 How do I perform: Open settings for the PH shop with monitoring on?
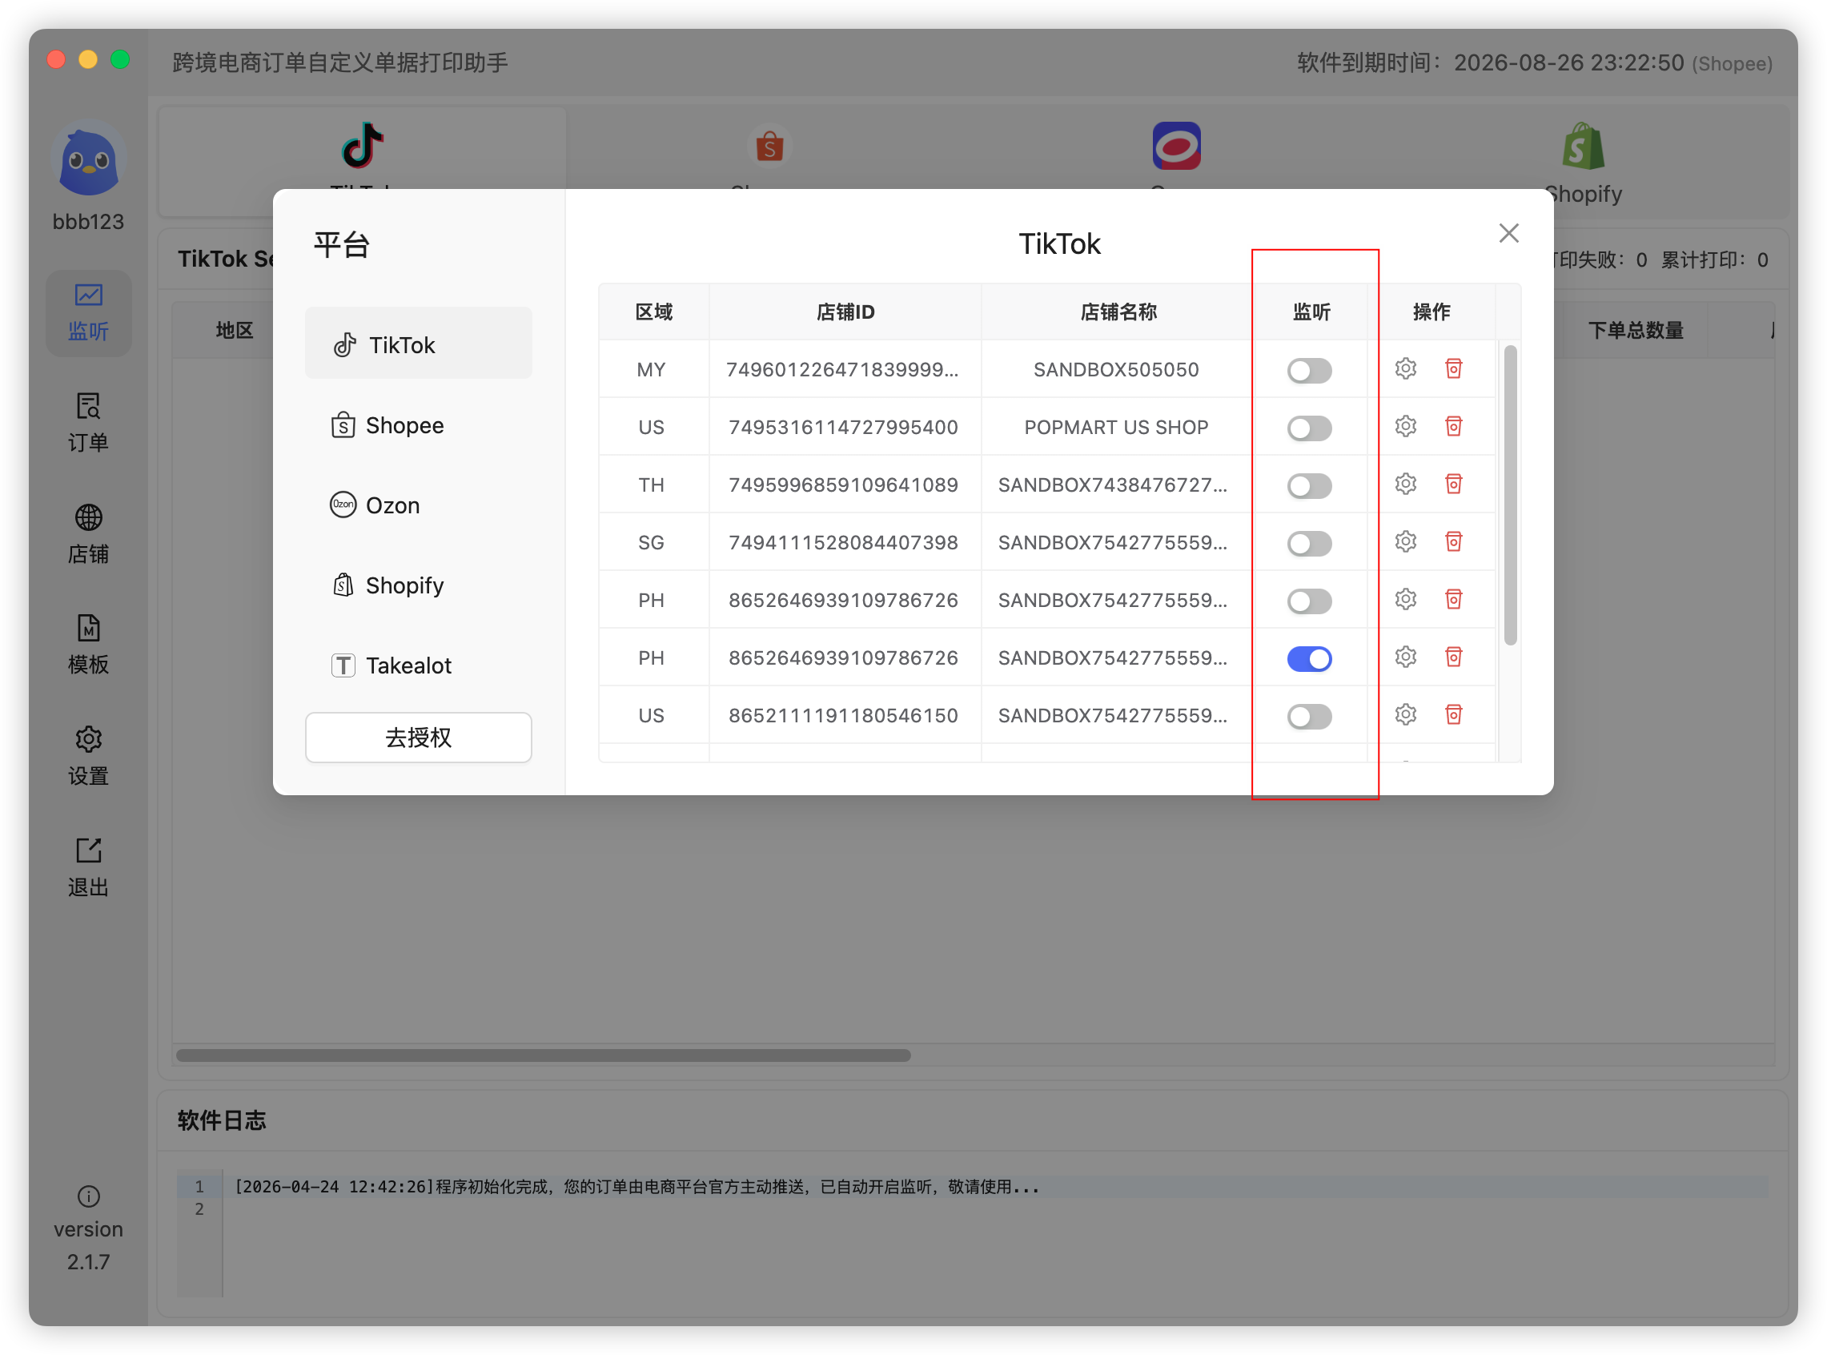(x=1406, y=657)
